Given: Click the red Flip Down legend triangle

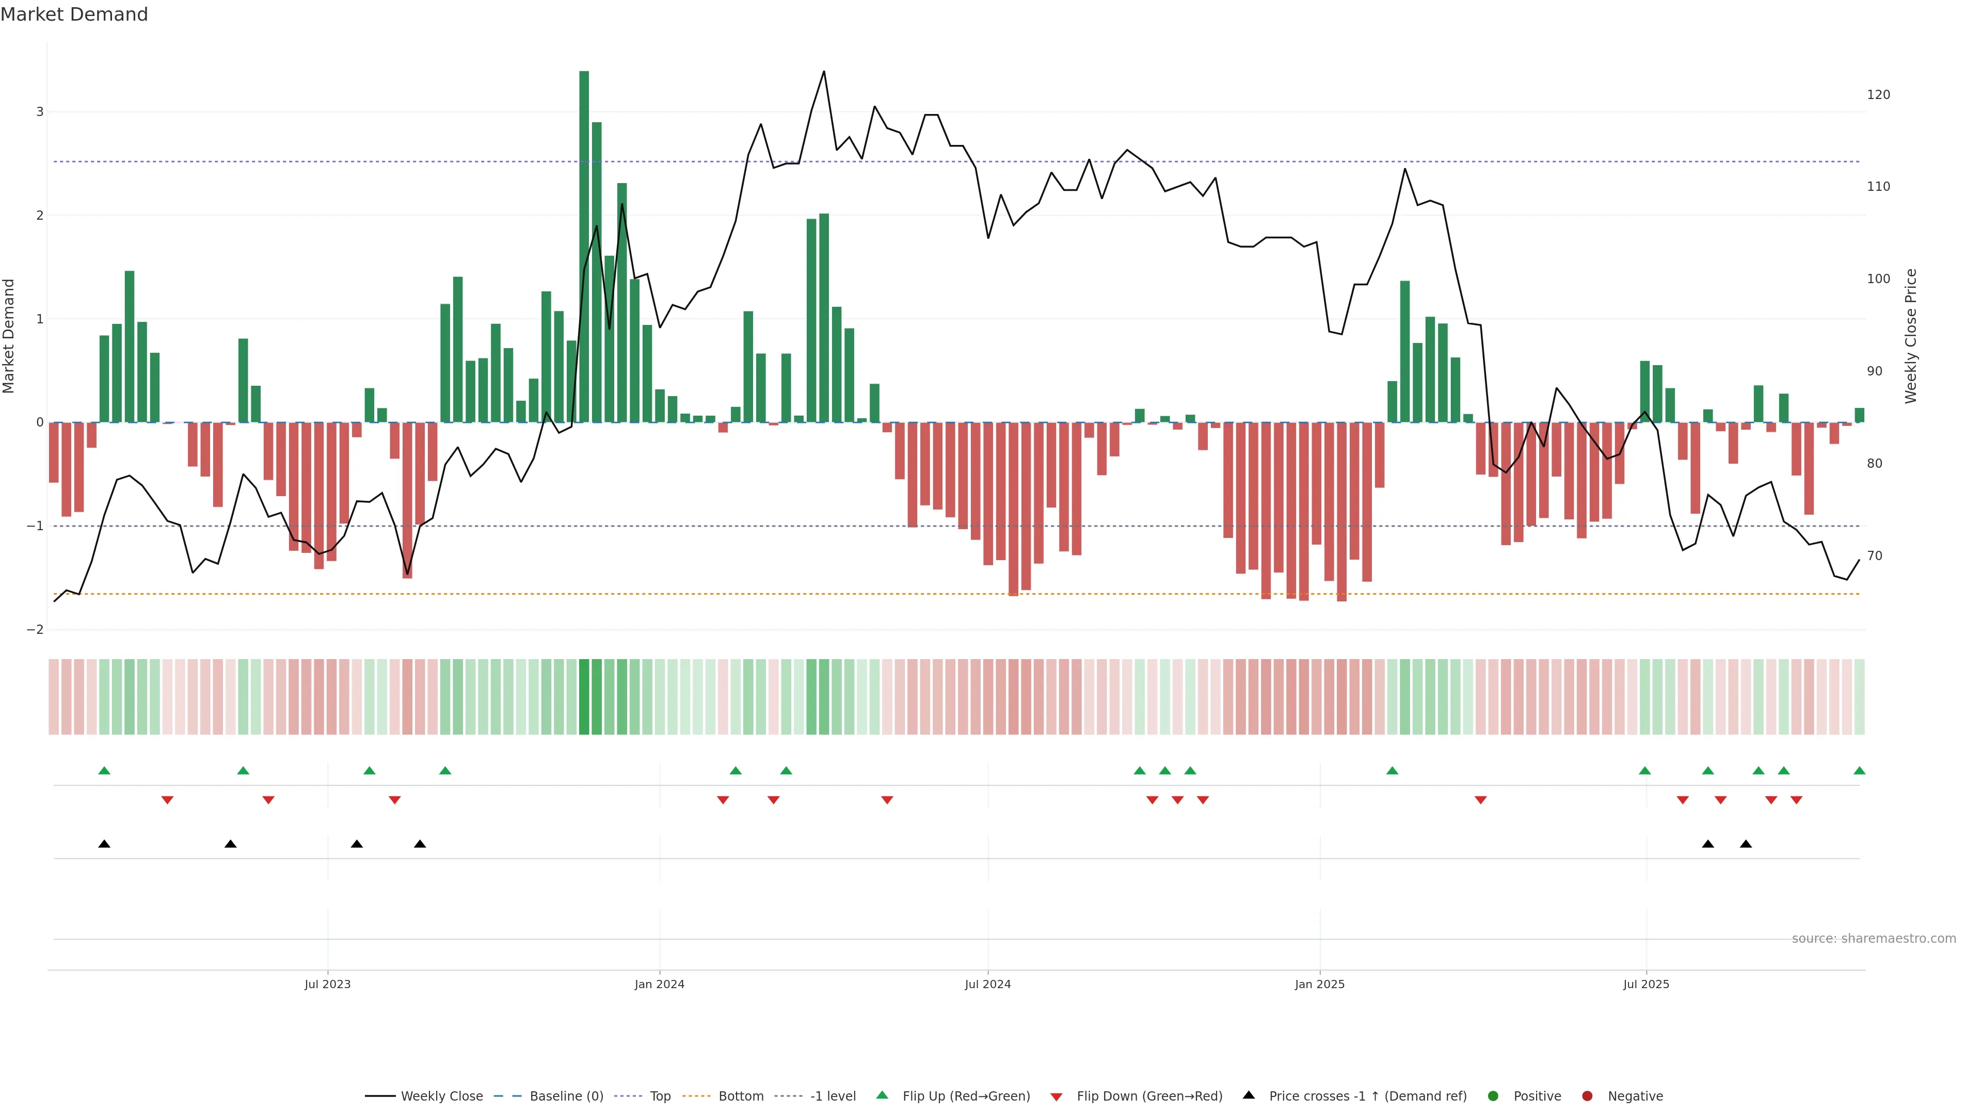Looking at the screenshot, I should (1057, 1096).
